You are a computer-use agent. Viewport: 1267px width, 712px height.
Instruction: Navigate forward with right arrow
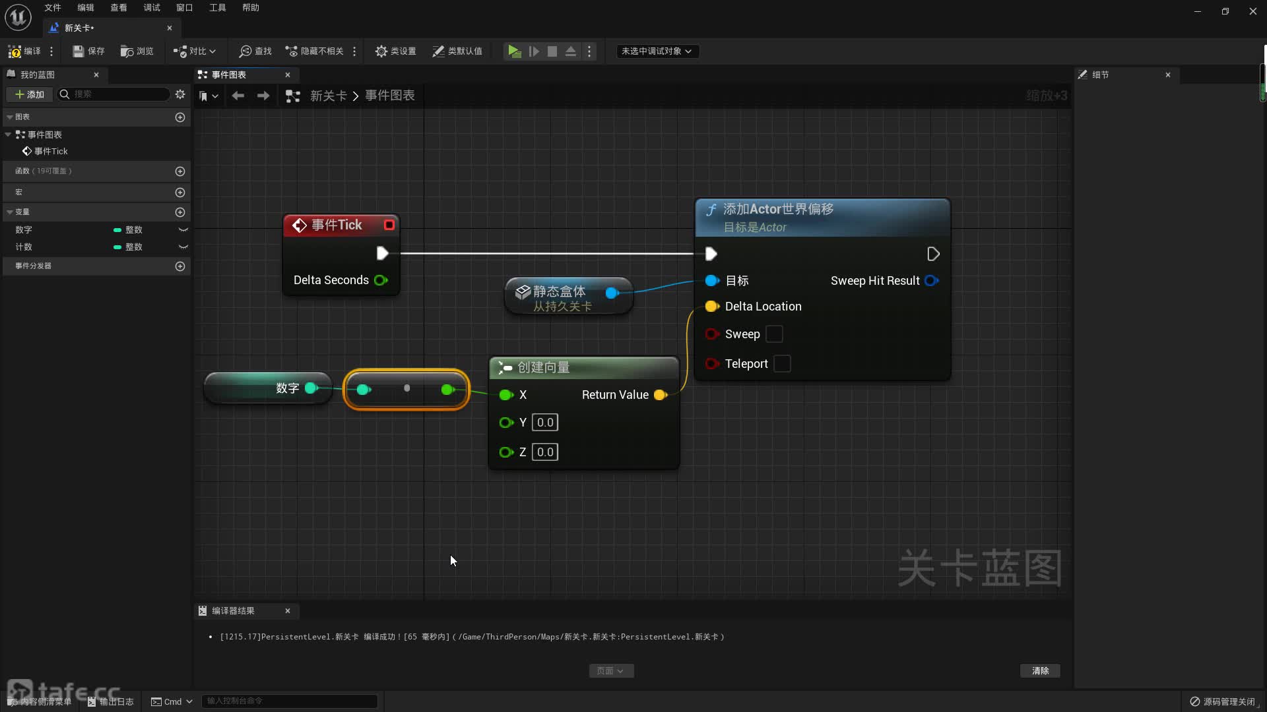pyautogui.click(x=263, y=96)
